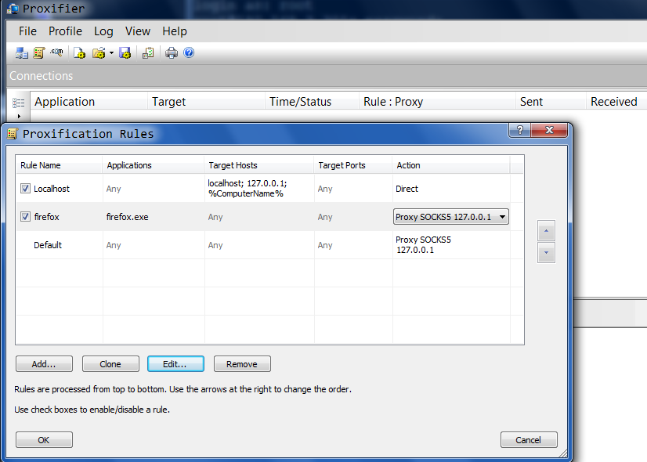The width and height of the screenshot is (647, 462).
Task: Click the clipboard checklist toolbar icon
Action: pos(148,52)
